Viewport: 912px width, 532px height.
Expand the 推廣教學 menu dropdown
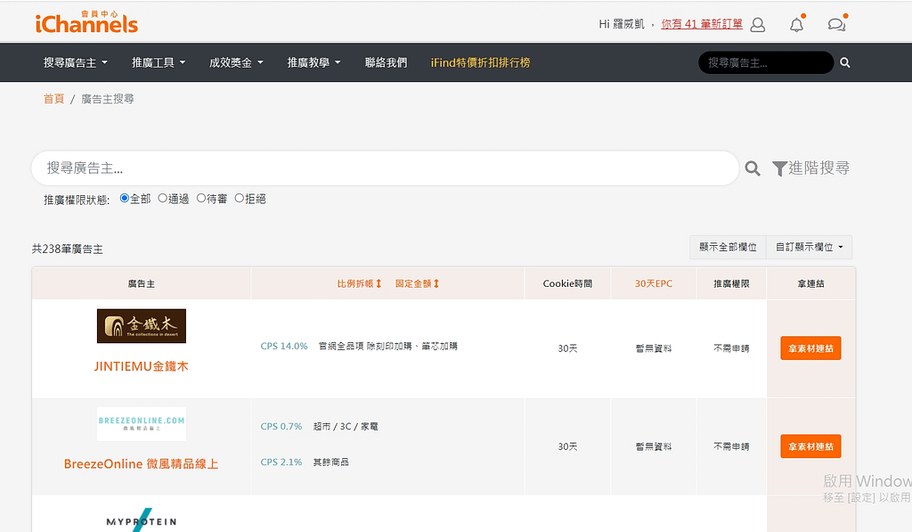click(314, 62)
